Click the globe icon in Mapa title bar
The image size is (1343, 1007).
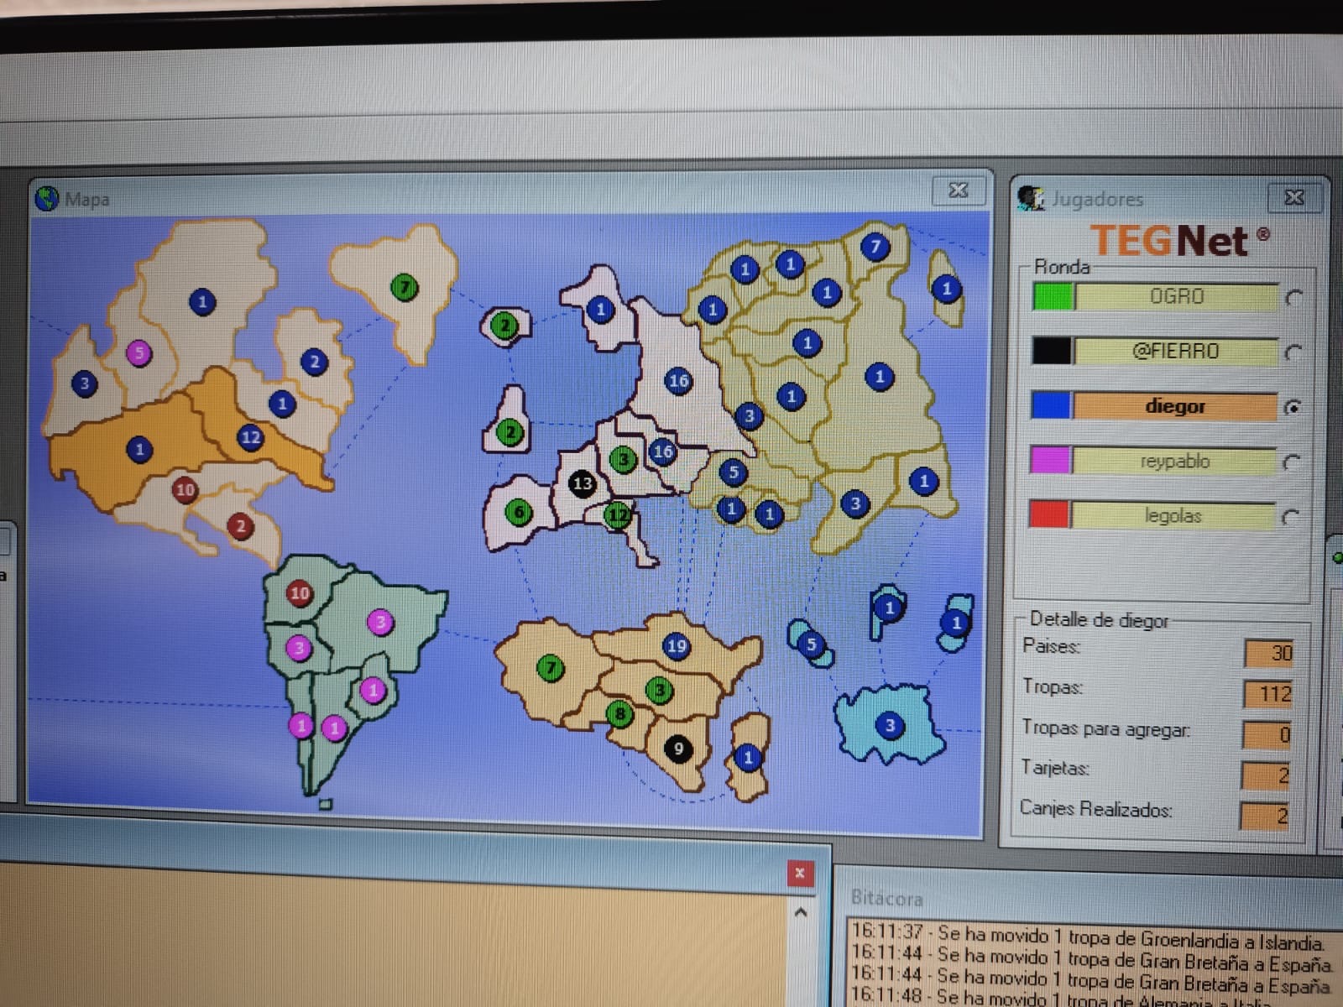[47, 199]
